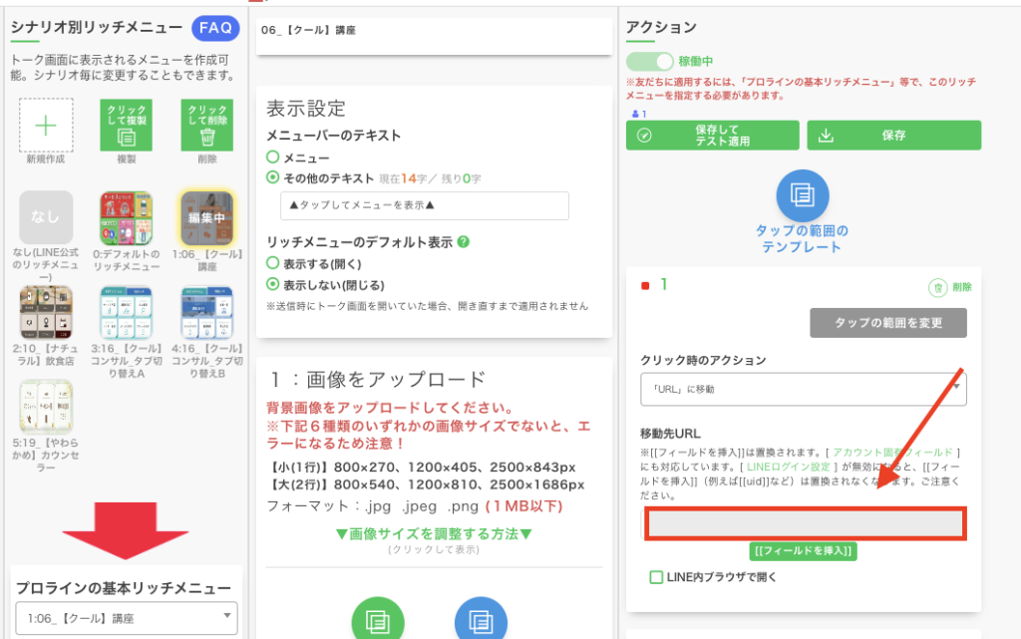Open the クリック時のアクション dropdown
Image resolution: width=1021 pixels, height=639 pixels.
click(803, 389)
